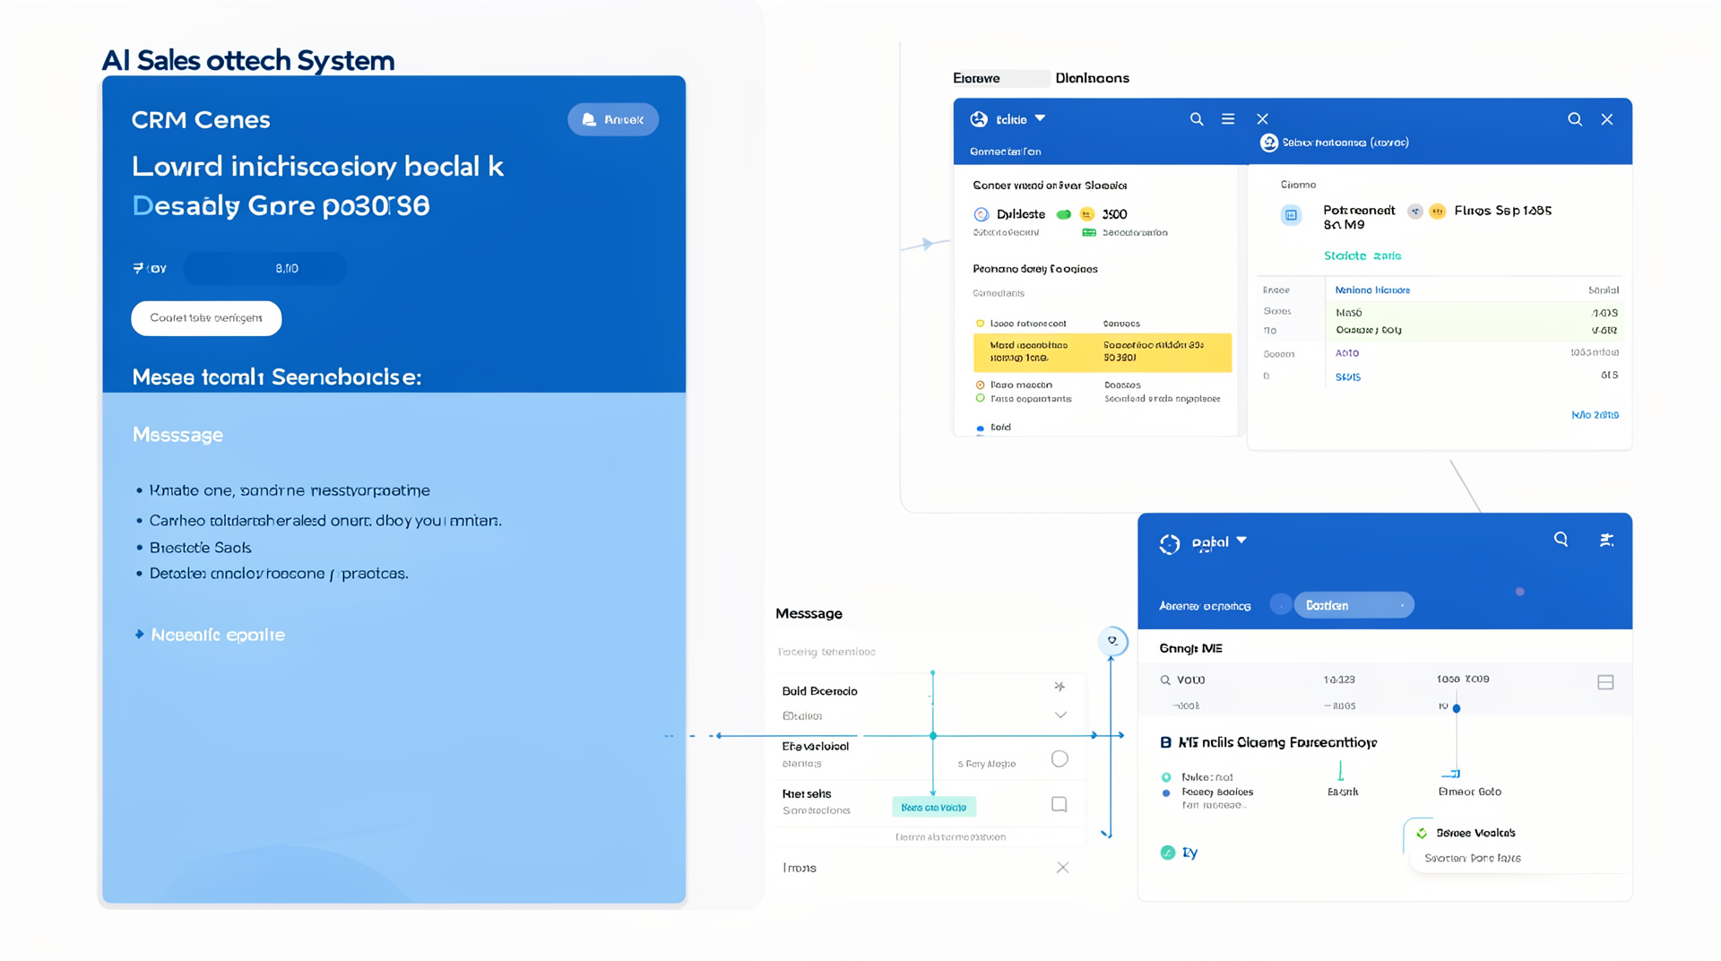
Task: Open the hamburger menu in top panel
Action: click(1228, 119)
